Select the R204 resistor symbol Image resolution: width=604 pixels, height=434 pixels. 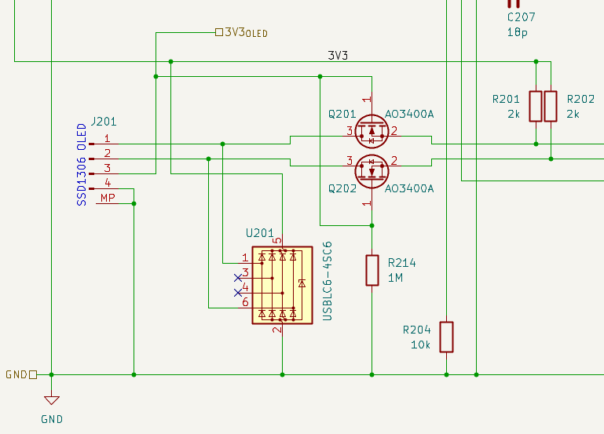coord(446,337)
